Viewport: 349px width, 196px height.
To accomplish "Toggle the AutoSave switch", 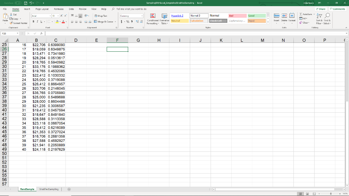I will (18, 3).
